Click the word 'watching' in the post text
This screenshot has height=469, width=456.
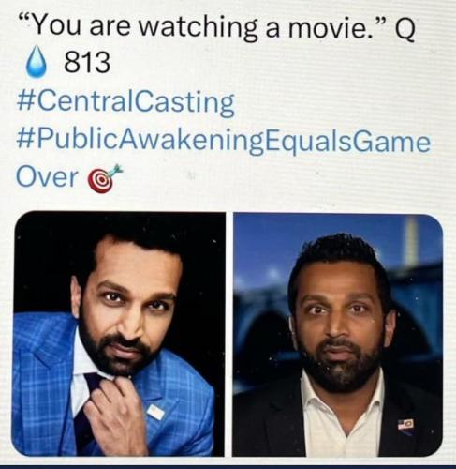pos(199,29)
